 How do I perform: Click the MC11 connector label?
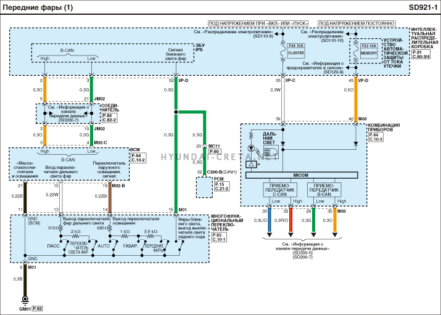(x=214, y=146)
